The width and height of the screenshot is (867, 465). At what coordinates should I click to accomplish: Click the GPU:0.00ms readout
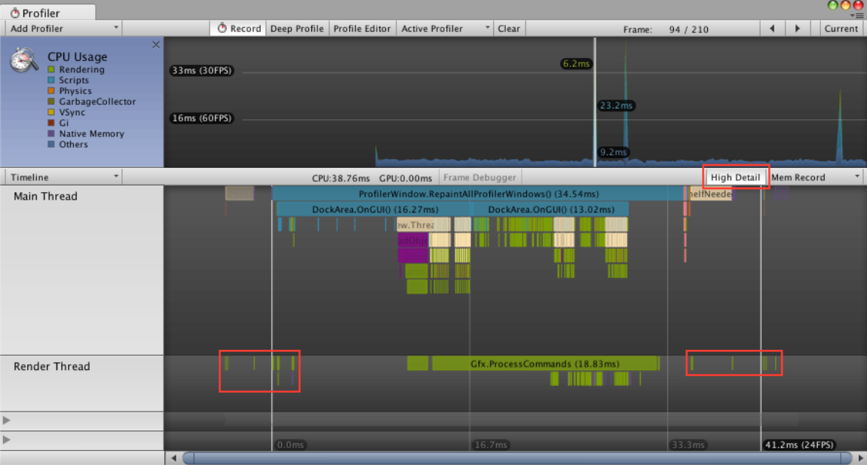406,178
